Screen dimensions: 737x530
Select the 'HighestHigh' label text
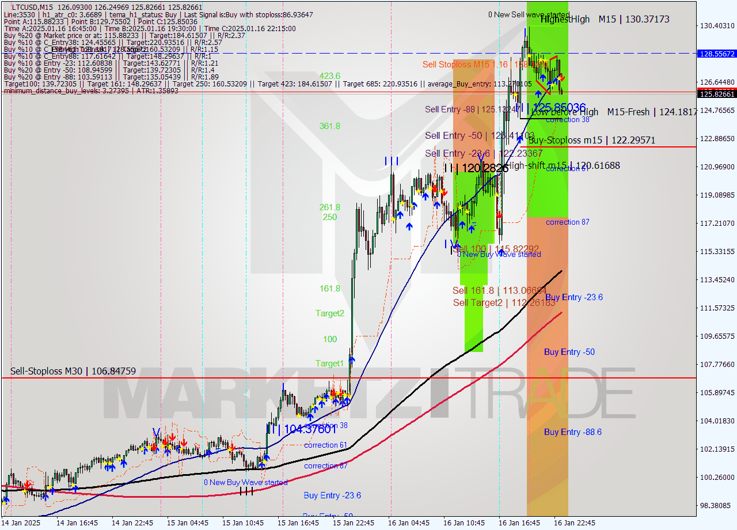565,19
